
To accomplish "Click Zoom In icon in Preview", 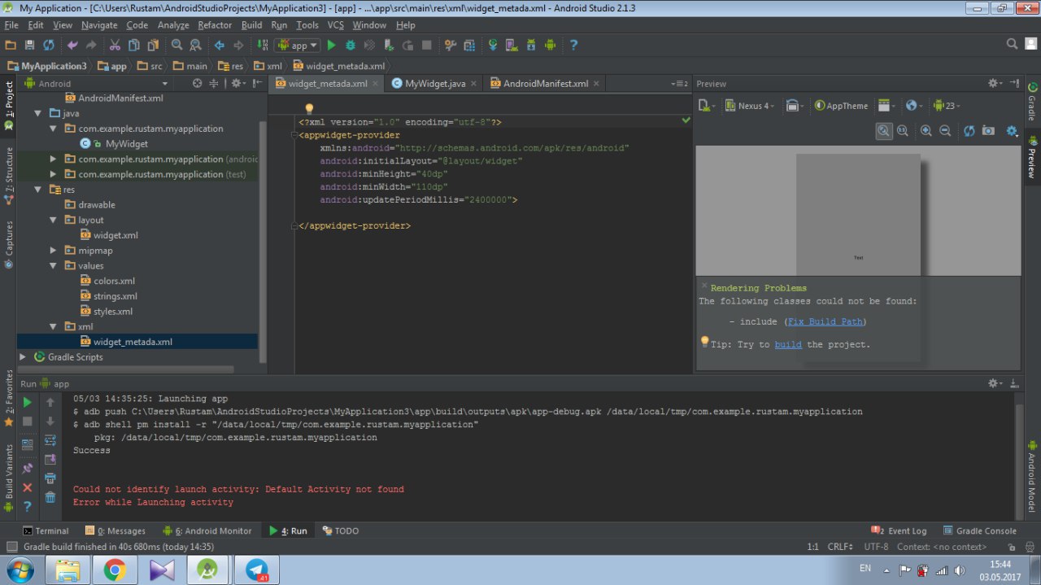I will pos(926,130).
